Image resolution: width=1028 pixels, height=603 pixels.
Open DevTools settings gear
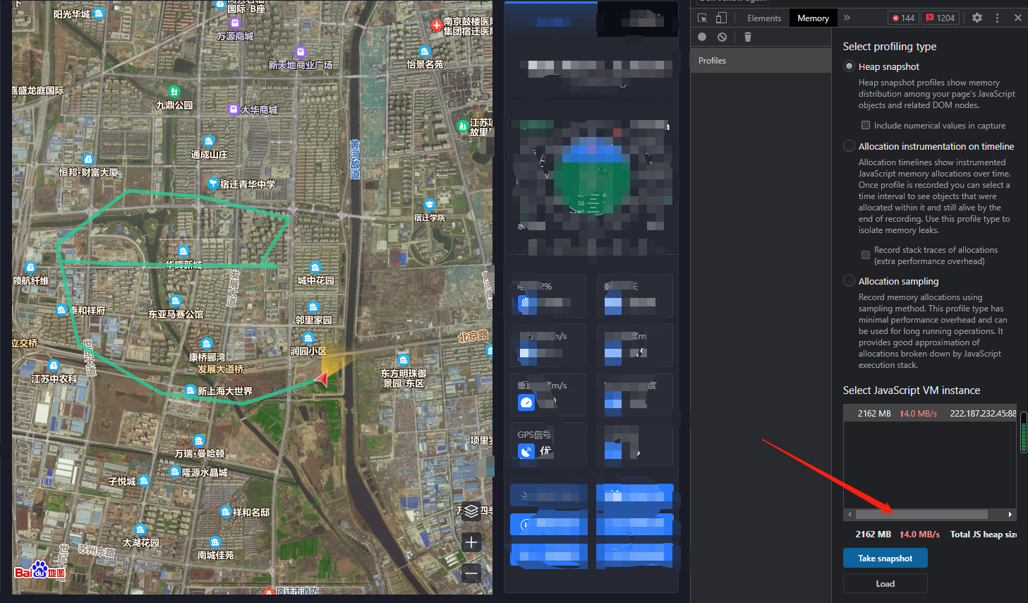point(977,18)
